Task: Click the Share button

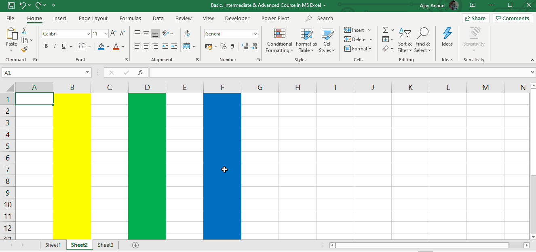Action: click(475, 18)
